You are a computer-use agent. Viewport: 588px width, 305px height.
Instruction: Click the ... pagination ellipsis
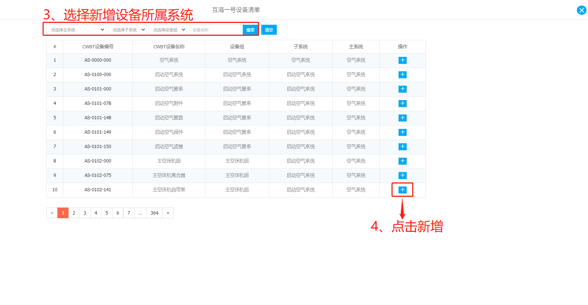[140, 213]
